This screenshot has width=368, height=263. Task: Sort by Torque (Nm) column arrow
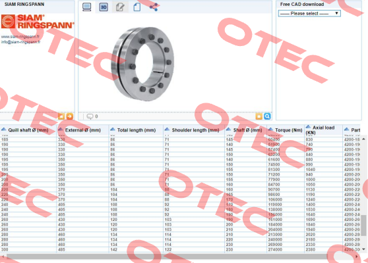(270, 130)
